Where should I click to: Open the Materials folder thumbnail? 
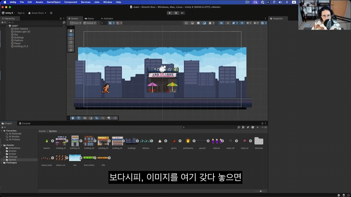(259, 141)
